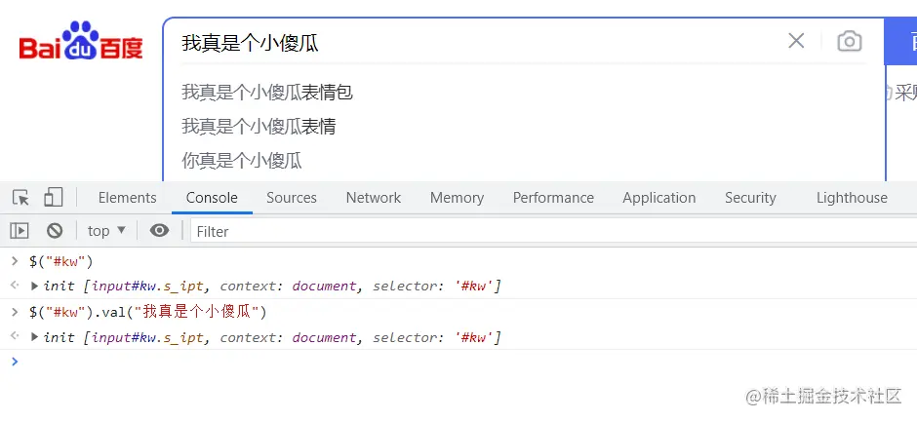Select suggestion 你真是个小傻瓜
The height and width of the screenshot is (421, 917).
[x=241, y=160]
